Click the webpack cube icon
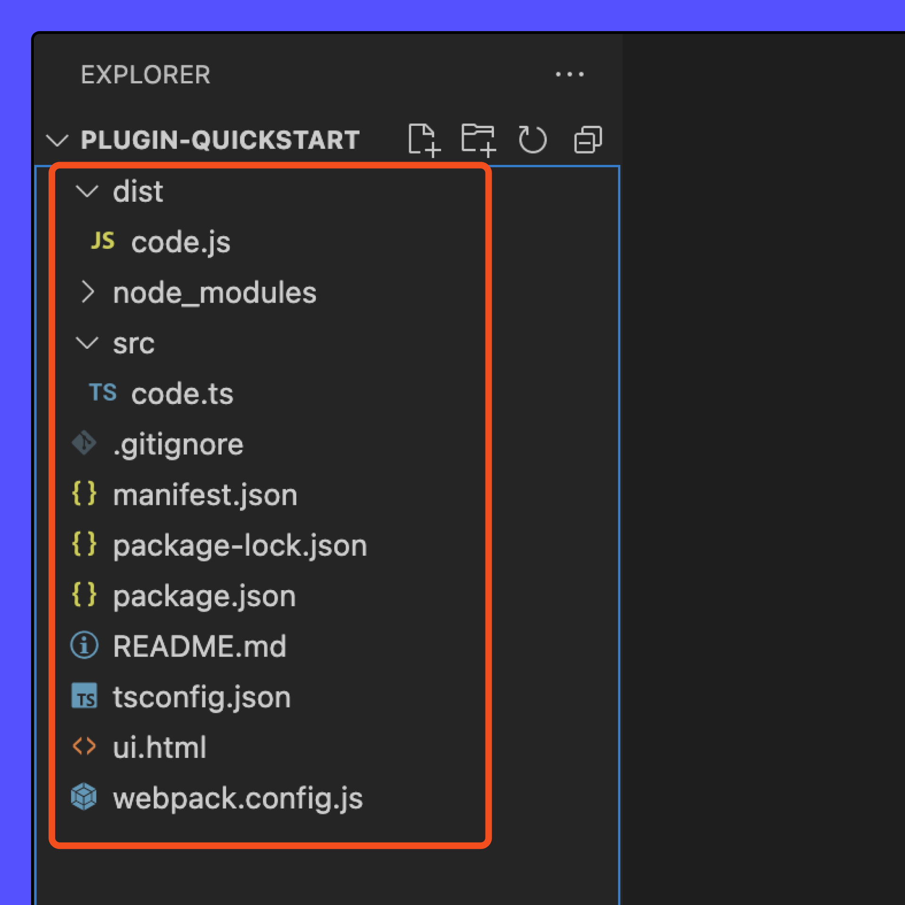Image resolution: width=905 pixels, height=905 pixels. click(84, 797)
